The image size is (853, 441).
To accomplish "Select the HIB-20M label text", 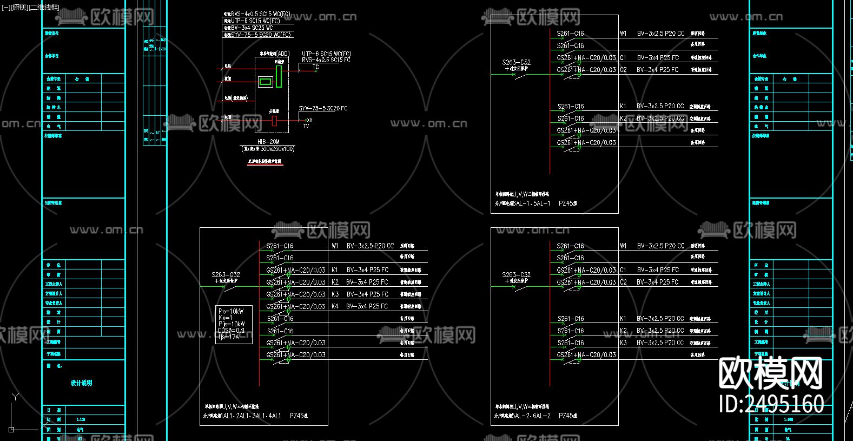I will (268, 142).
